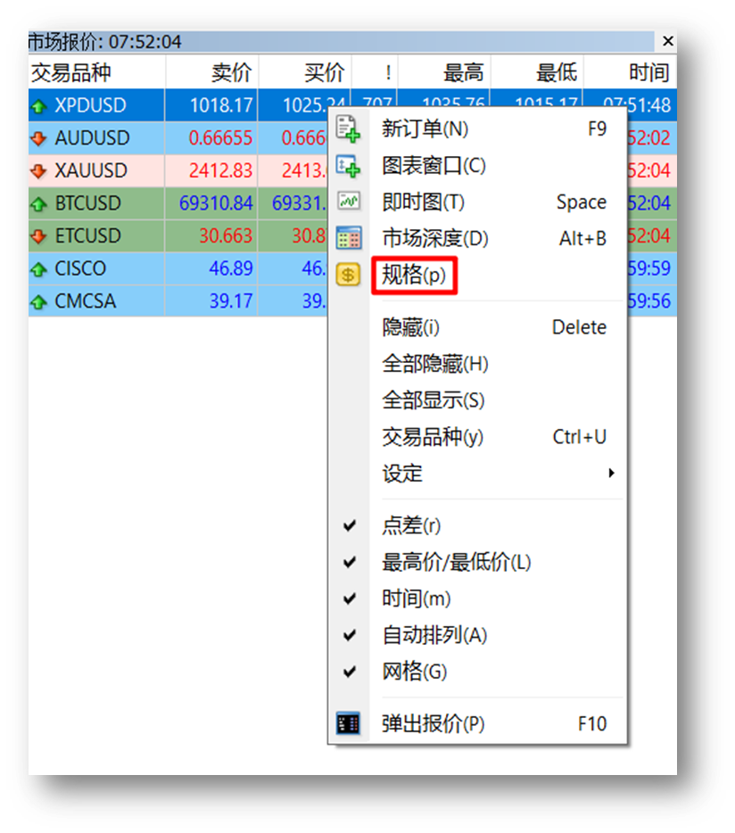Choose Show All (全部显示) menu entry

click(434, 400)
